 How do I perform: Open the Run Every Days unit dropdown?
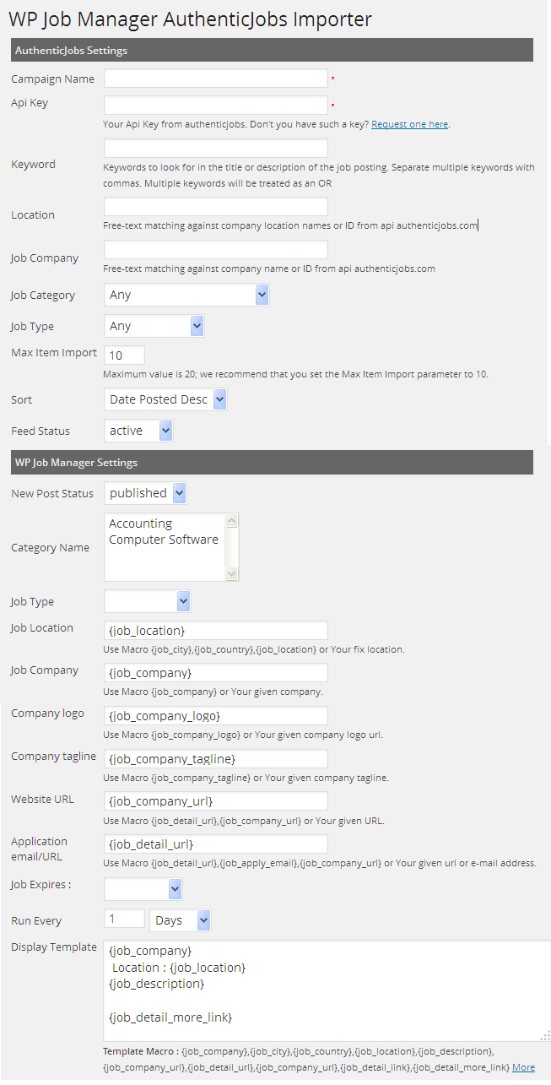180,920
